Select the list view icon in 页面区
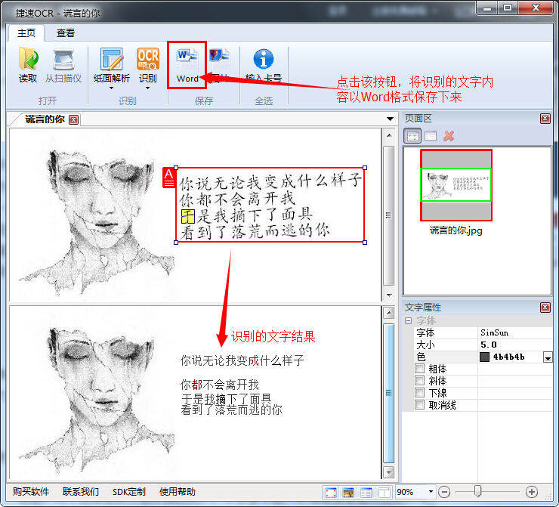559x507 pixels. 431,136
